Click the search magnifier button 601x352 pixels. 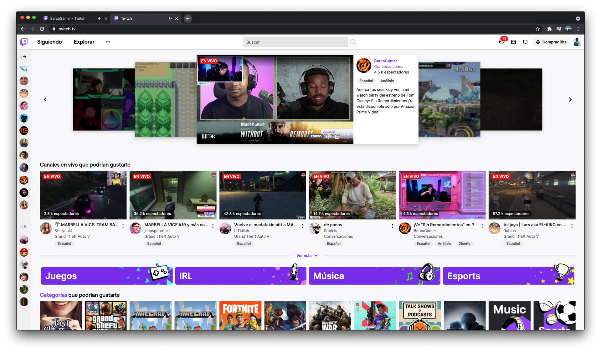click(x=353, y=42)
